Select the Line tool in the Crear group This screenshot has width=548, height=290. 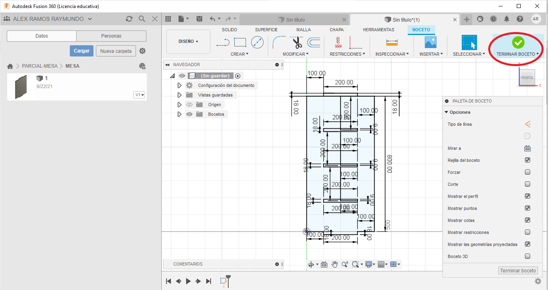coord(223,42)
